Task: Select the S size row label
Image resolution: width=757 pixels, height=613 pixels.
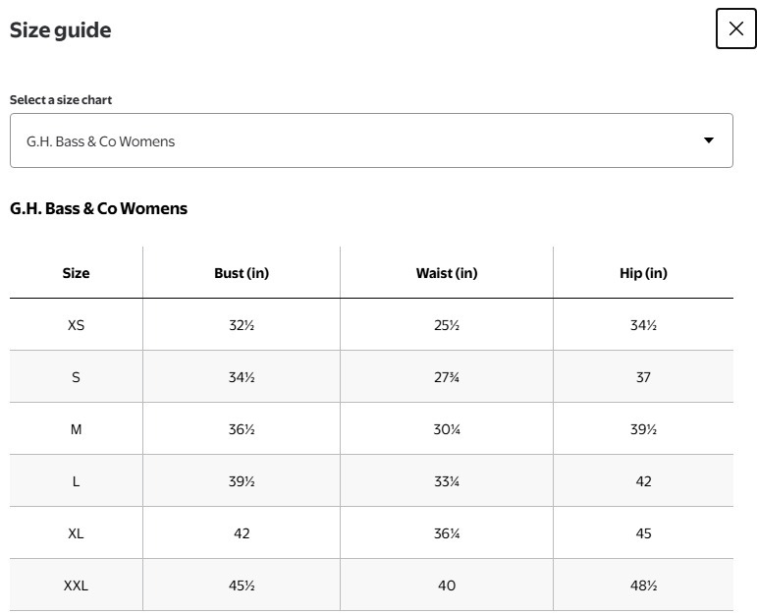Action: pyautogui.click(x=76, y=377)
